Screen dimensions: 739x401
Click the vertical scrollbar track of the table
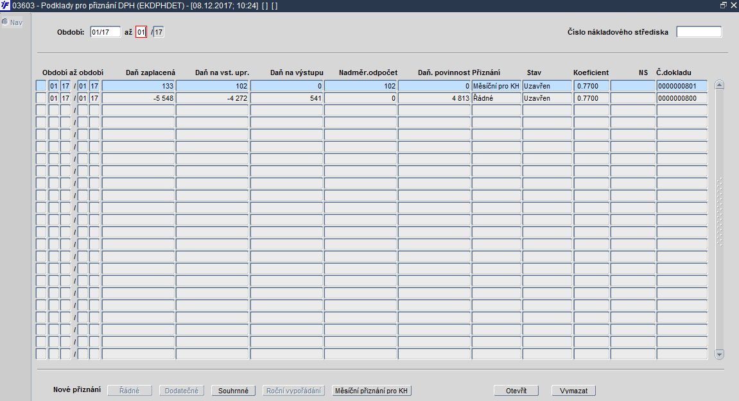(719, 219)
